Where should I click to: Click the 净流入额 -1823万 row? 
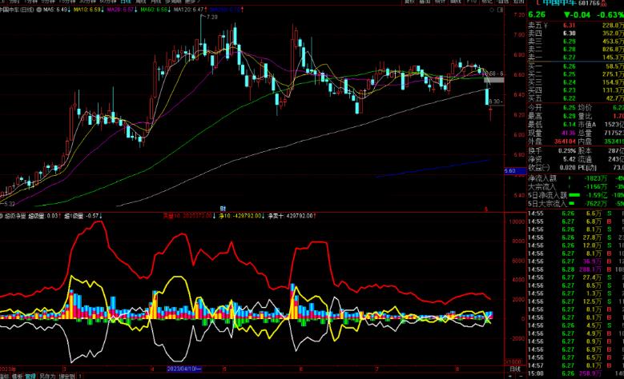click(576, 179)
